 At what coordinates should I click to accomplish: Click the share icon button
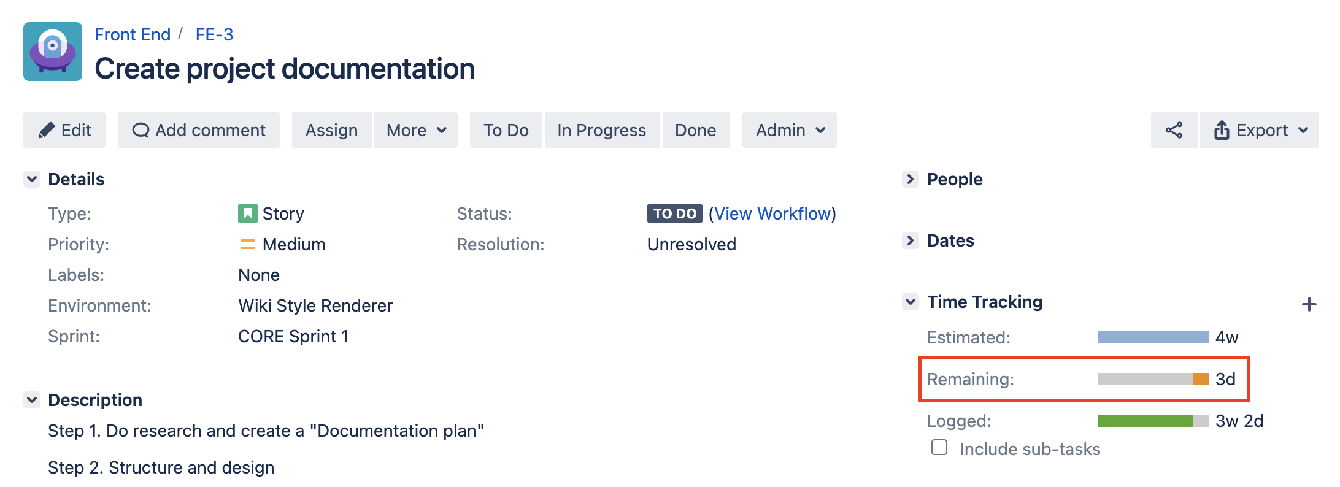click(x=1174, y=130)
